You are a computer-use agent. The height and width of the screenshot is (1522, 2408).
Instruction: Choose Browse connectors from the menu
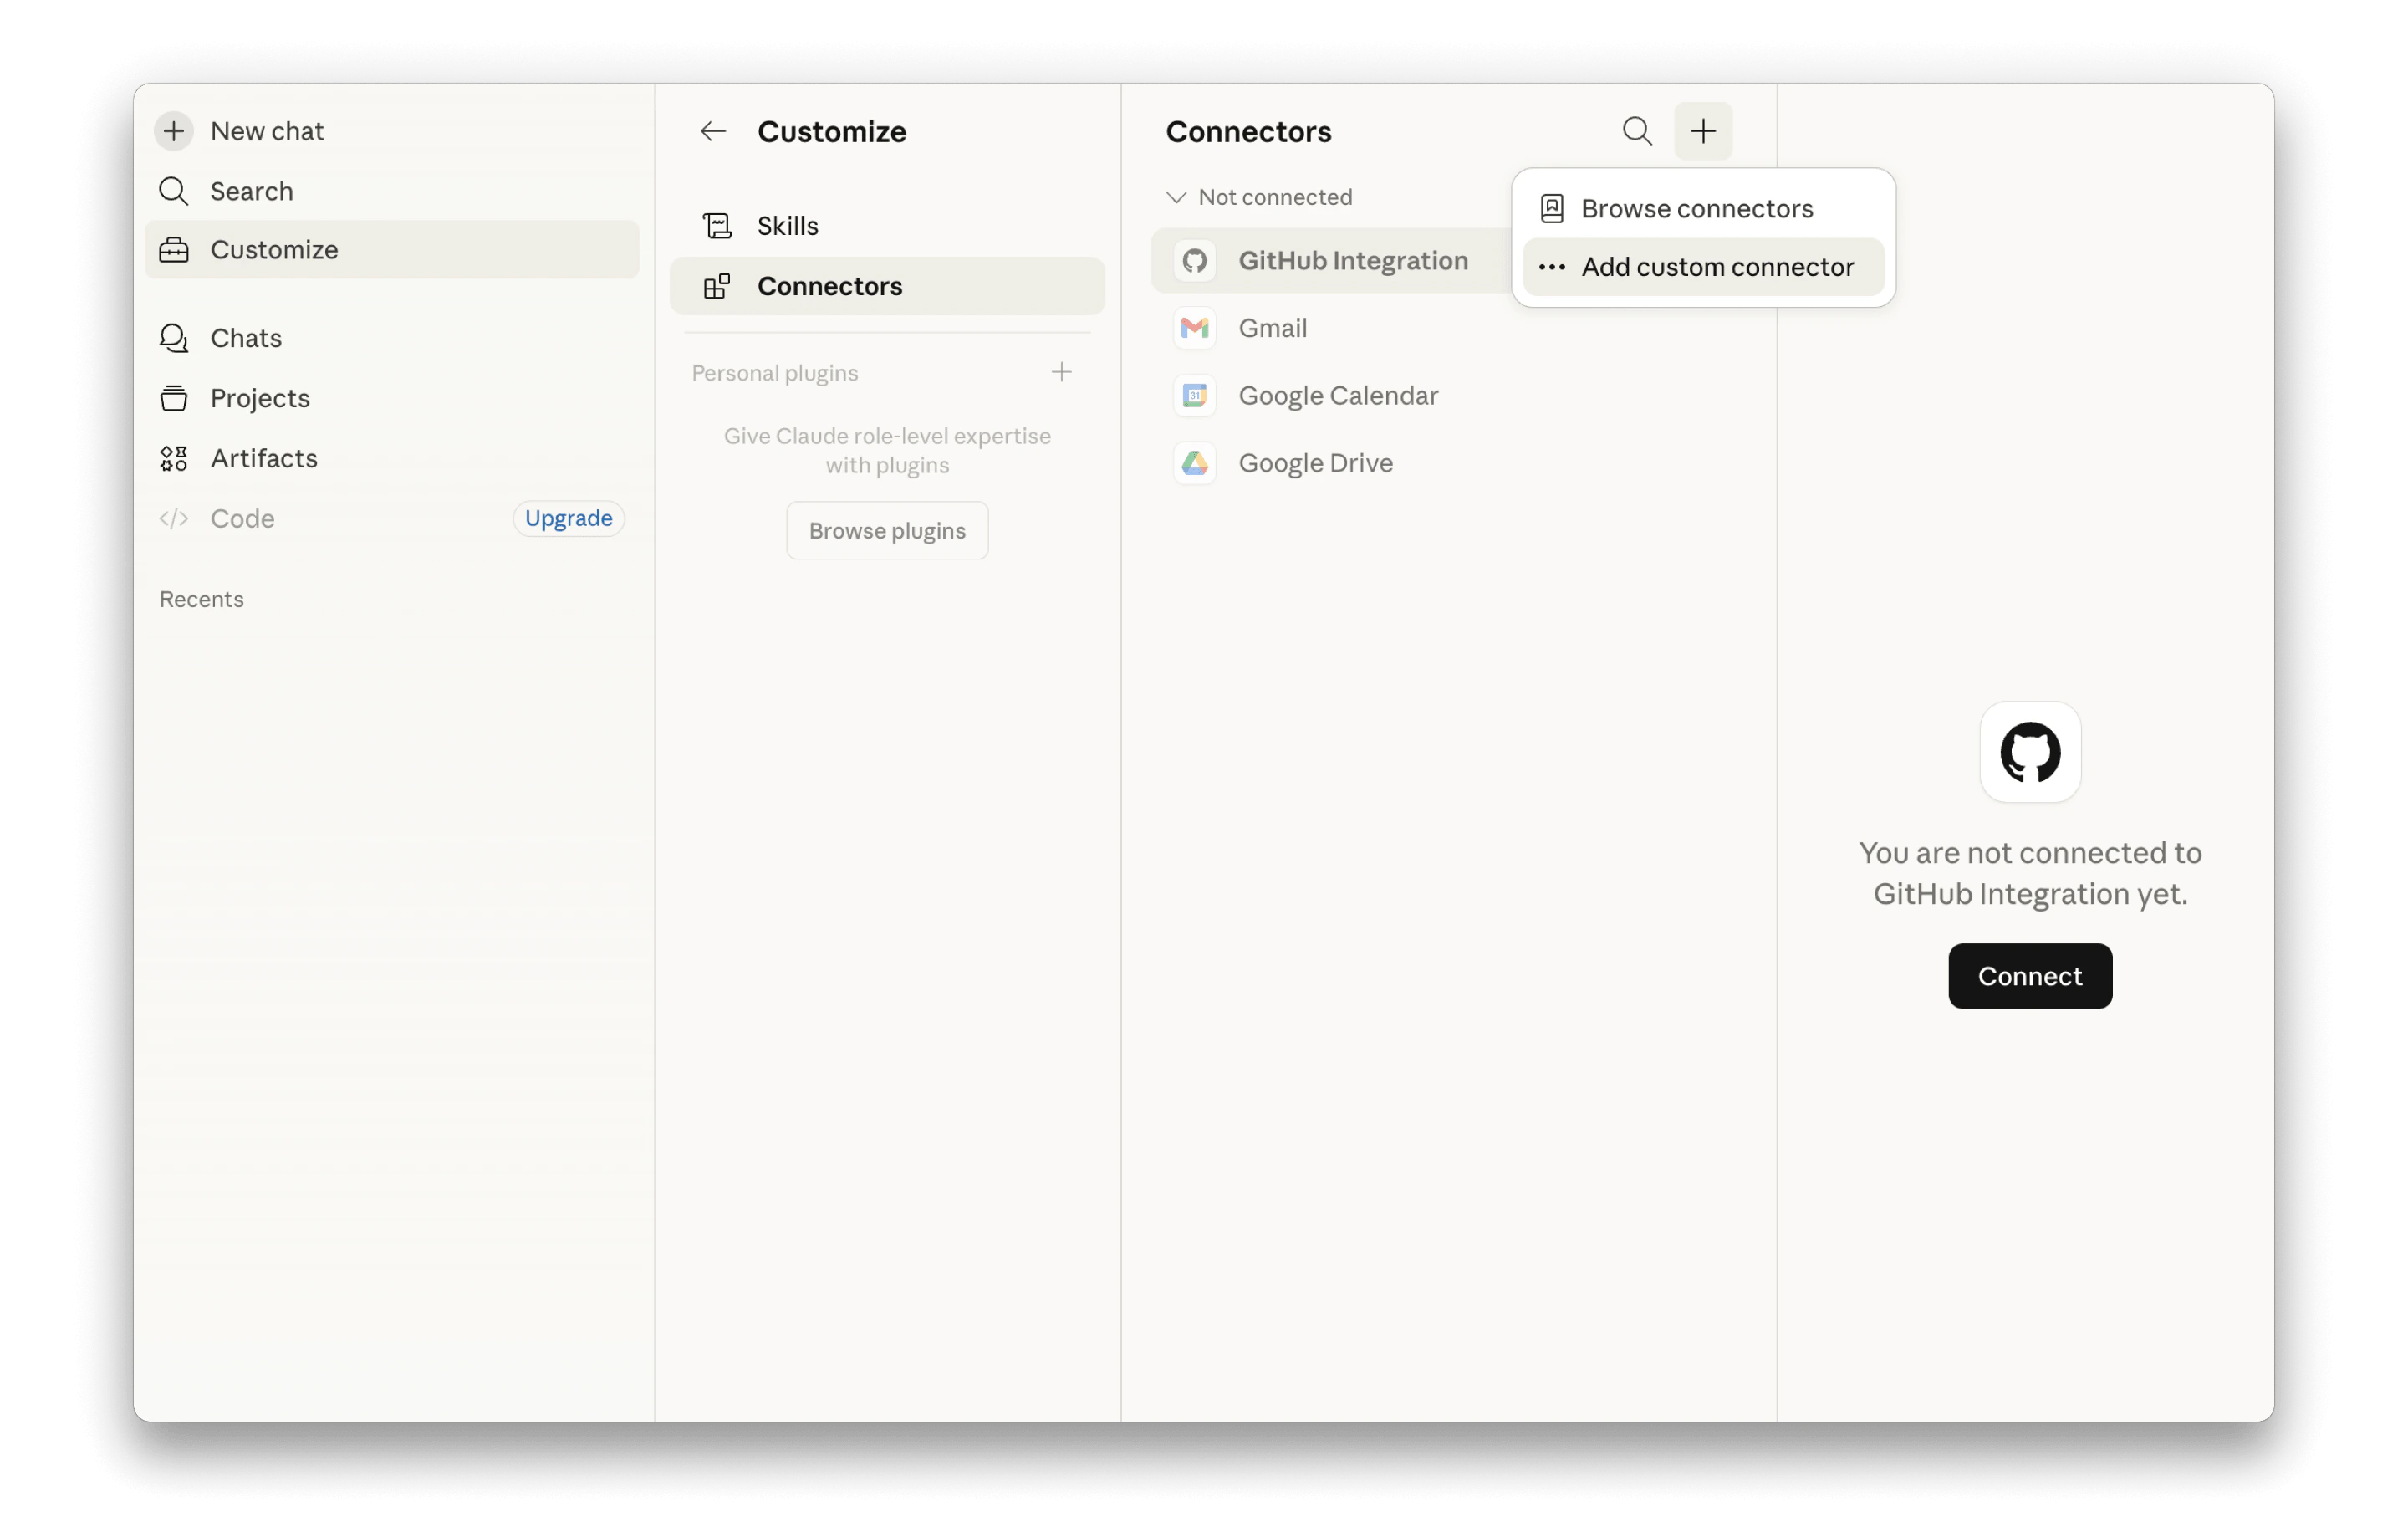tap(1697, 209)
